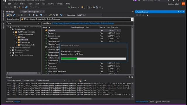
Task: Click the New Project icon in main toolbar
Action: 15,7
